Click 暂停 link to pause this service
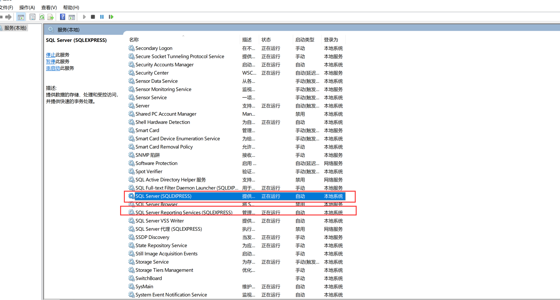 51,61
